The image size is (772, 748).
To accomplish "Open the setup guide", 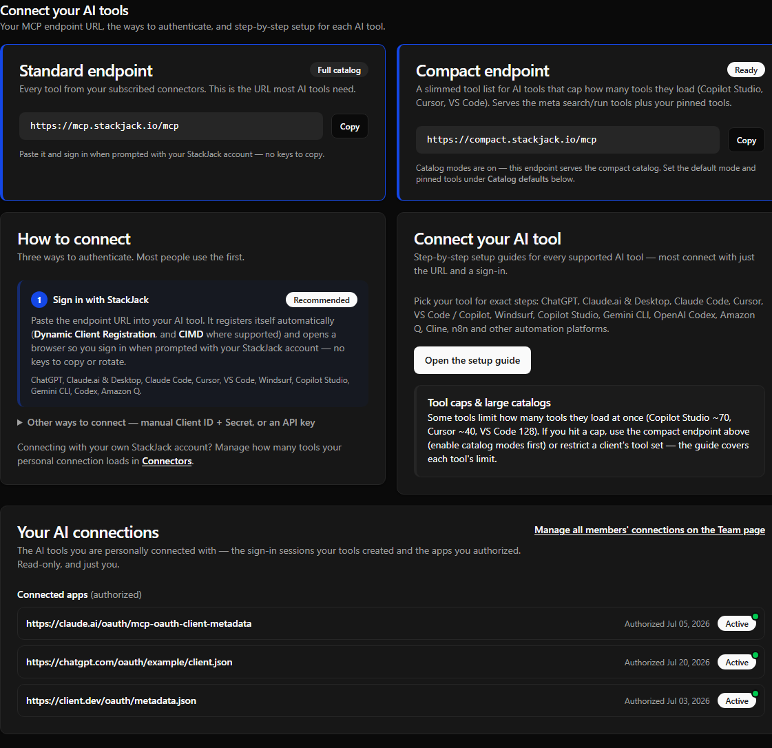I will click(472, 360).
